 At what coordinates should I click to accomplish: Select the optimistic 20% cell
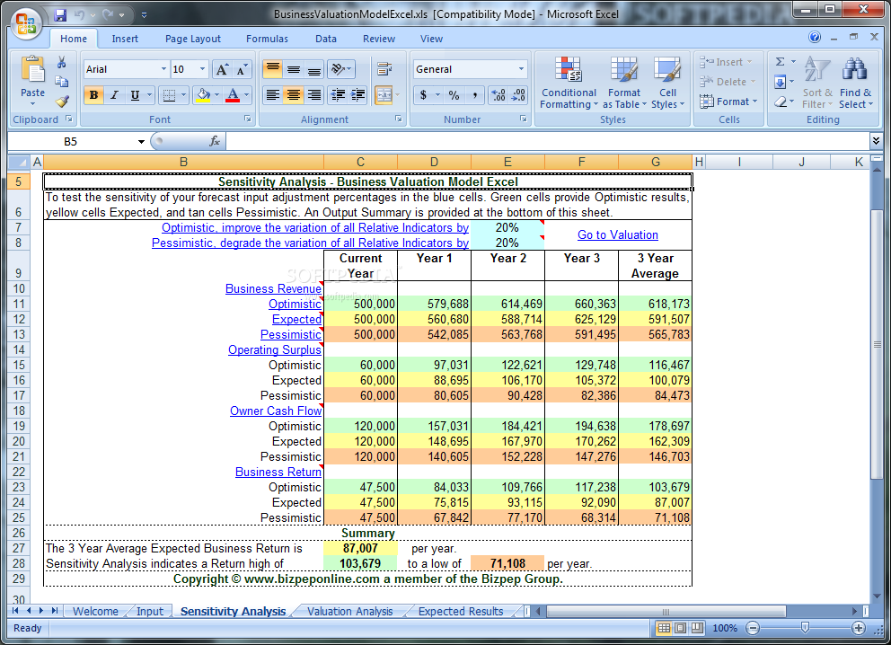(507, 227)
